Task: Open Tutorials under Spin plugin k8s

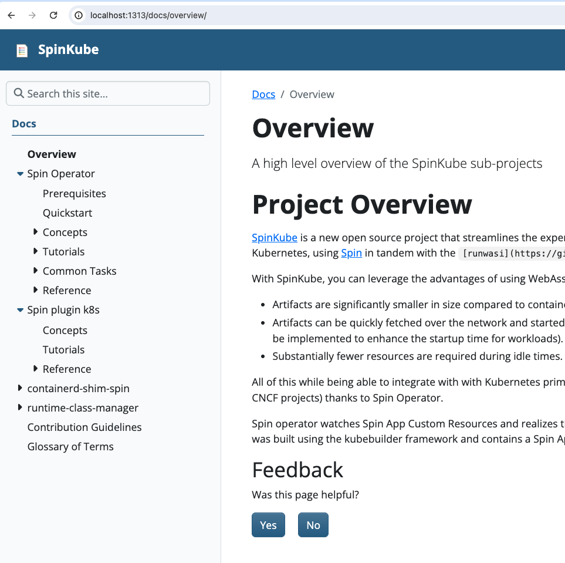Action: [x=63, y=350]
